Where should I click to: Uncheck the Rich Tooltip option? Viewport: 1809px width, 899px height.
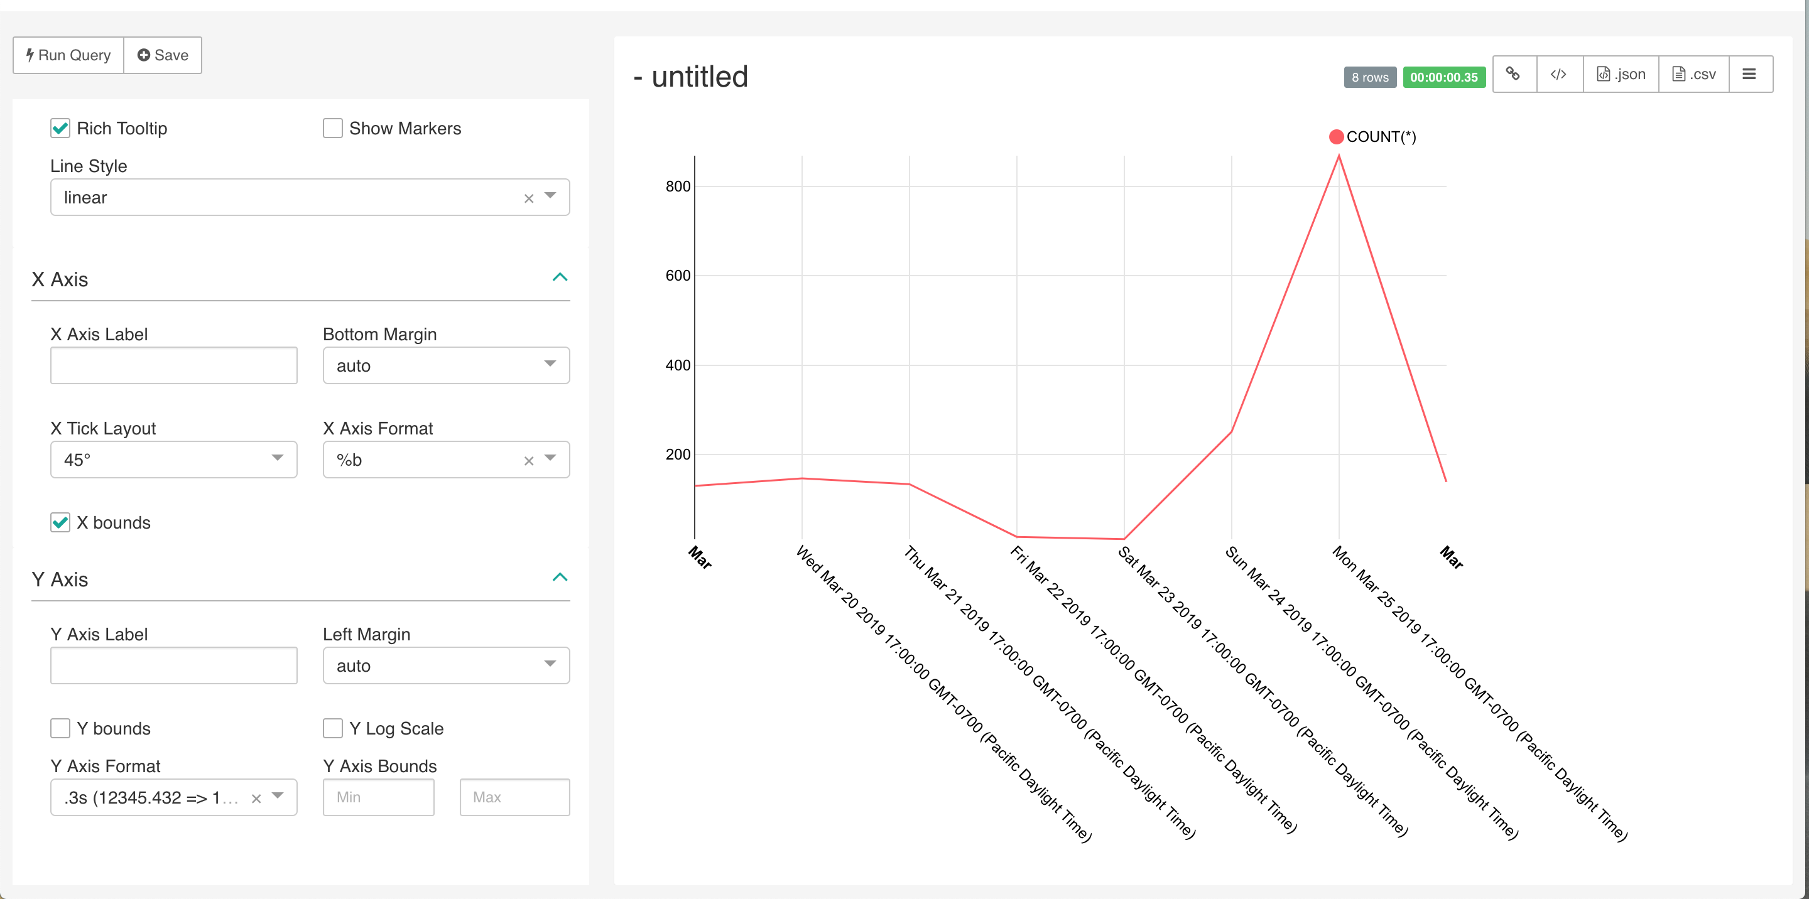point(60,127)
